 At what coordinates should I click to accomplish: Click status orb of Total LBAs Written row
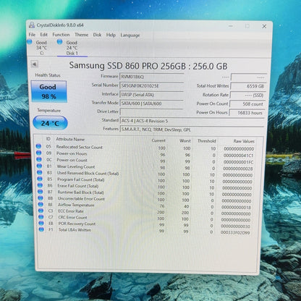coord(41,229)
